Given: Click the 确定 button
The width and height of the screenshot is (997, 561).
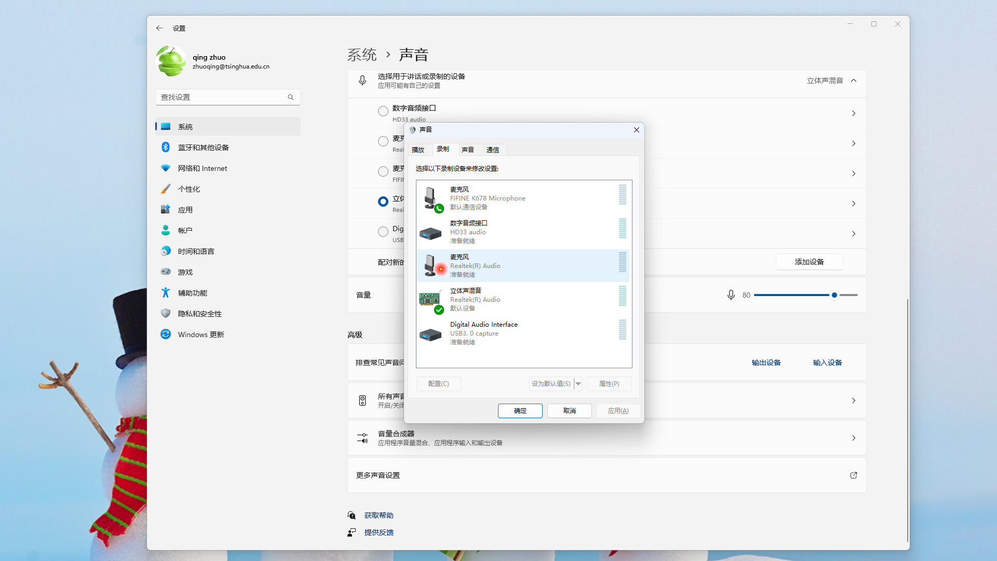Looking at the screenshot, I should click(x=520, y=411).
